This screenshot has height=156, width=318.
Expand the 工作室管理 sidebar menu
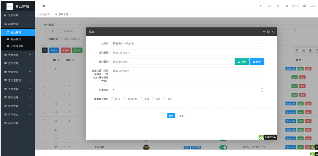pyautogui.click(x=17, y=80)
